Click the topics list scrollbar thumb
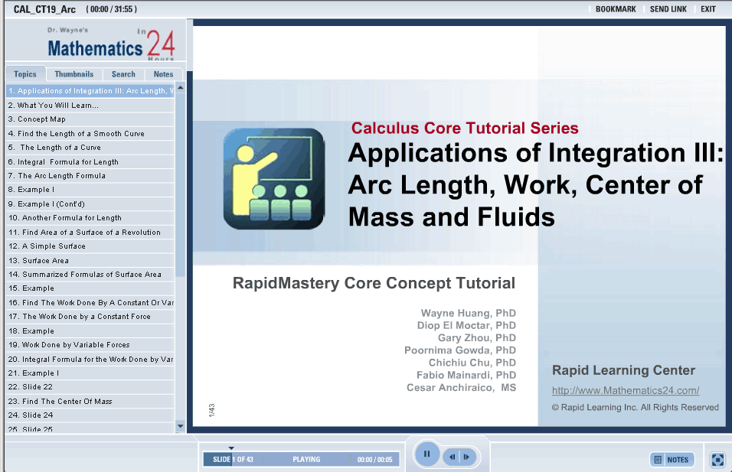This screenshot has height=472, width=732. 180,184
